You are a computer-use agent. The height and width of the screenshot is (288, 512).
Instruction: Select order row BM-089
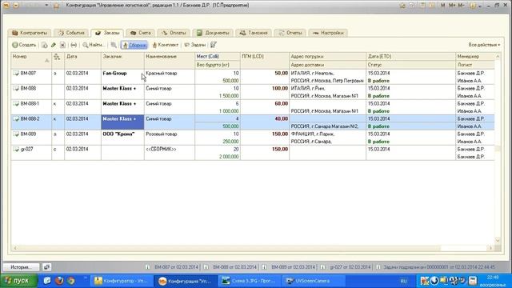click(253, 138)
